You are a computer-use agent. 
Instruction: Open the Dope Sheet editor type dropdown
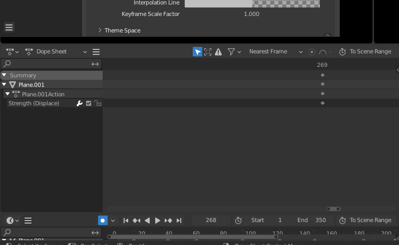[12, 52]
